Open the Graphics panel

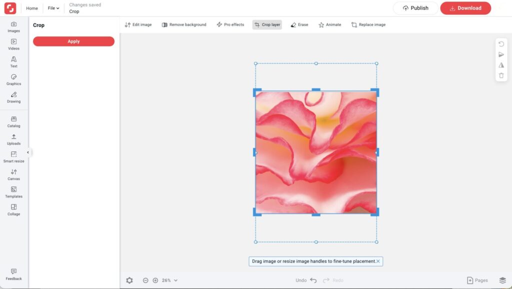[13, 79]
